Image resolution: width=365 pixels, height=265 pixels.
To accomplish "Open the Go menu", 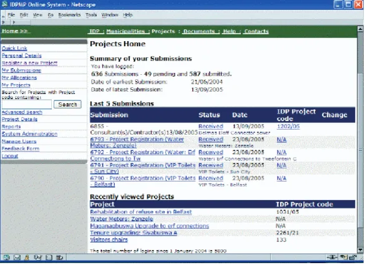I will point(51,15).
